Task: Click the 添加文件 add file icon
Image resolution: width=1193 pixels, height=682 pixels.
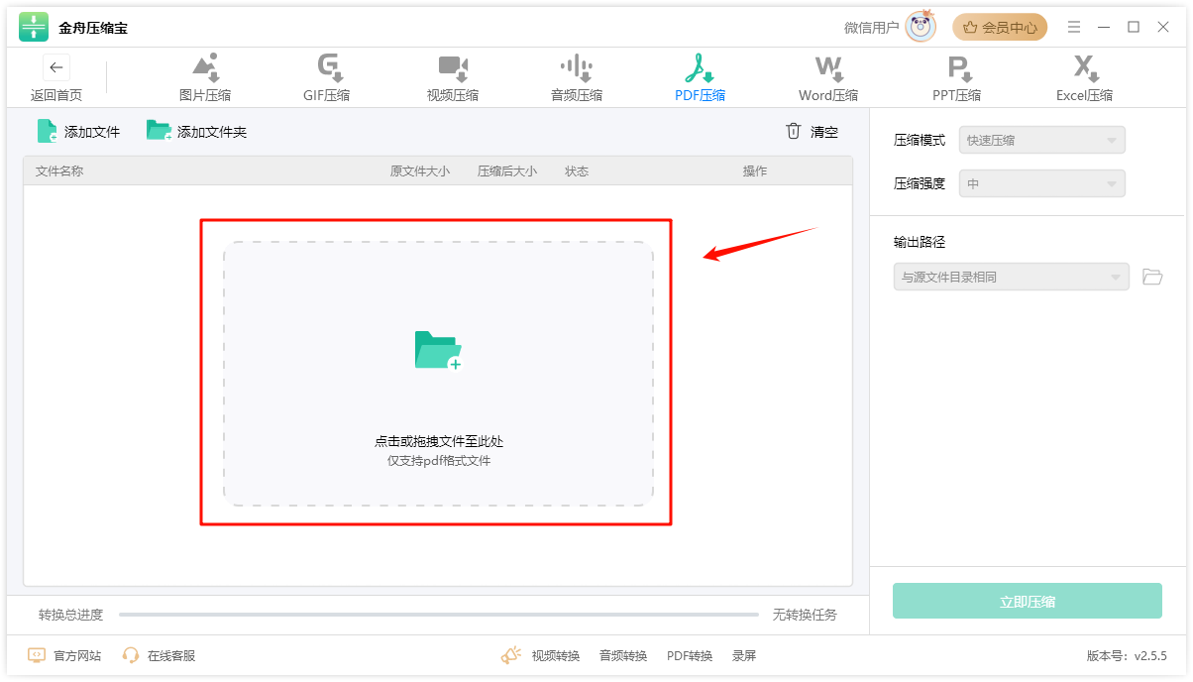Action: (x=48, y=131)
